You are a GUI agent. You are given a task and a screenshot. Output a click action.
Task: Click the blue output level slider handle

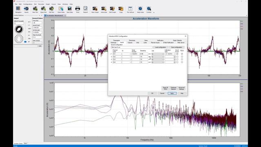pos(25,42)
